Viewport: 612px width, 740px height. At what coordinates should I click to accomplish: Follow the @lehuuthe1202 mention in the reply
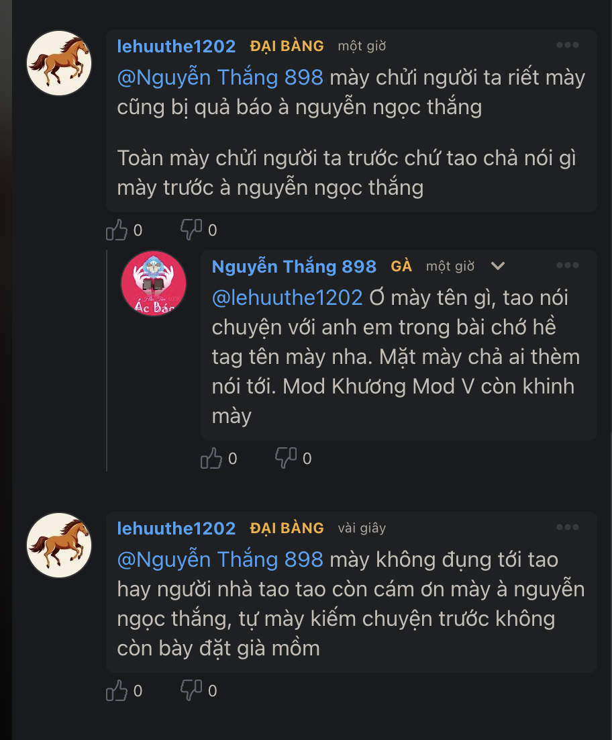click(x=287, y=297)
